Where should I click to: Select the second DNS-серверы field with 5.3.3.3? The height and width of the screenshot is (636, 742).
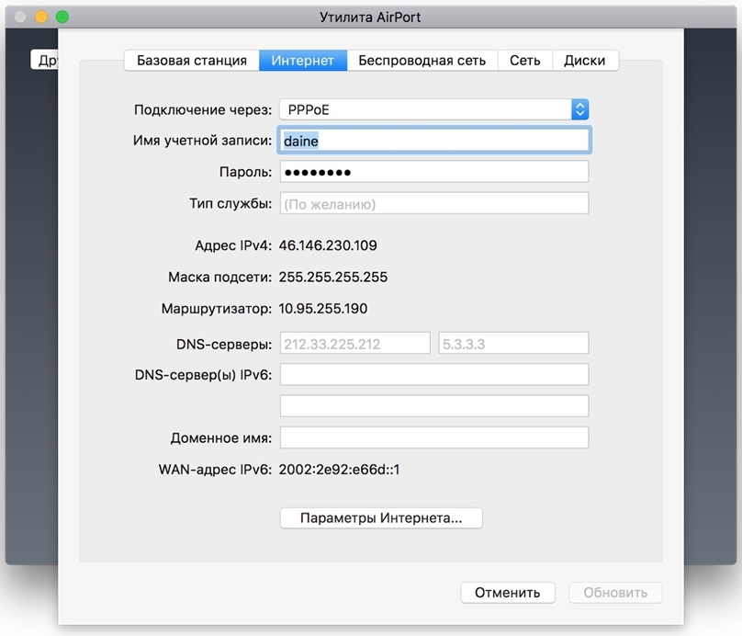pos(513,344)
